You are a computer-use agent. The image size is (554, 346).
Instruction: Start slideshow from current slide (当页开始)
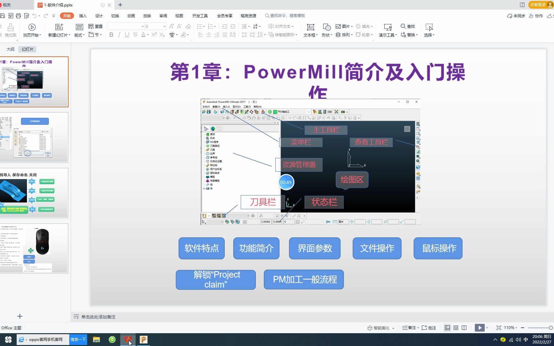32,27
